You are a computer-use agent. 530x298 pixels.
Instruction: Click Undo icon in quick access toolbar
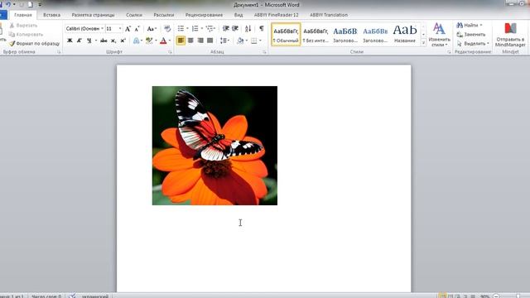coord(8,4)
